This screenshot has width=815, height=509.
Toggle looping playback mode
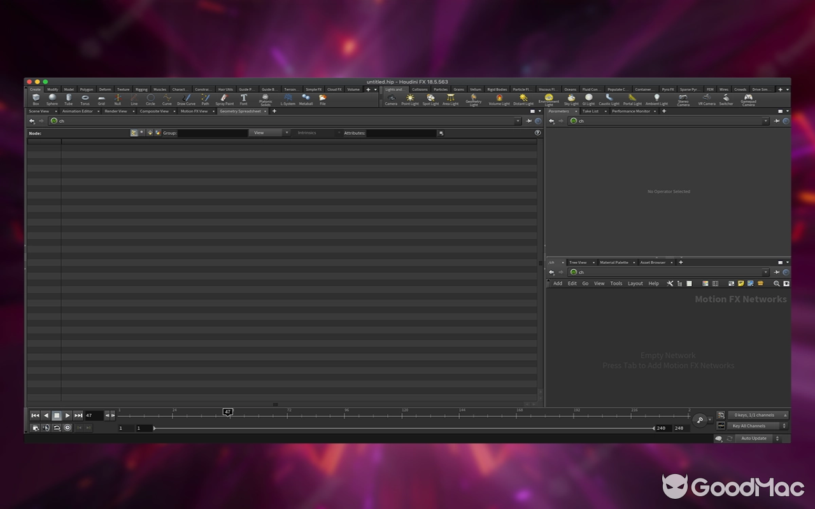click(56, 428)
